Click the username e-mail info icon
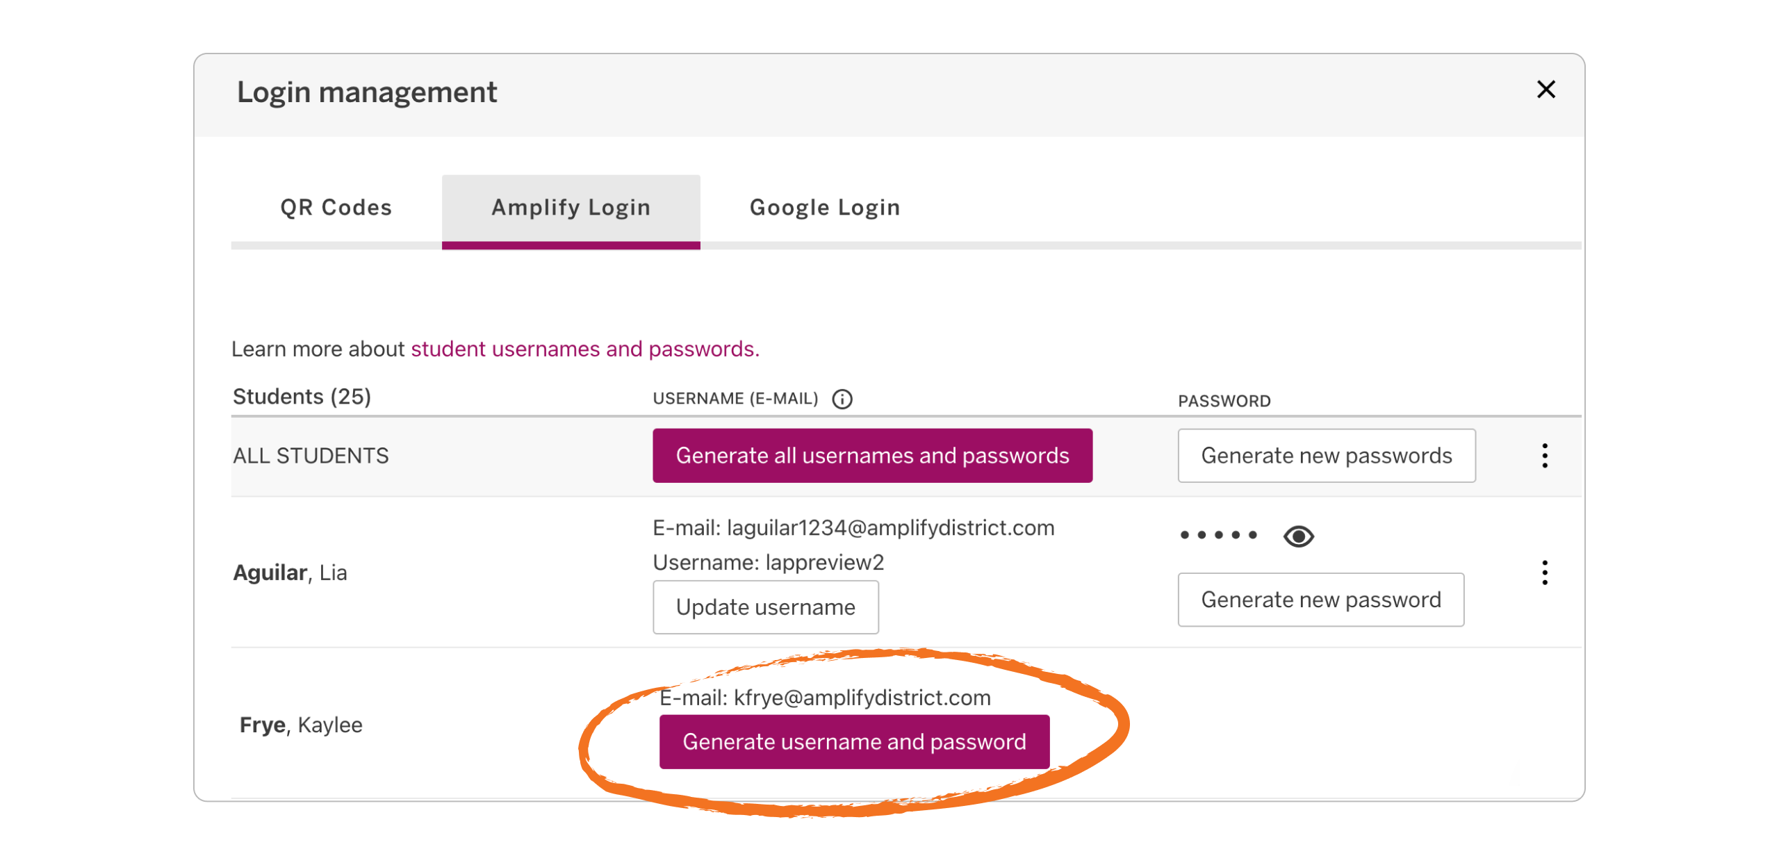1779x856 pixels. 842,398
